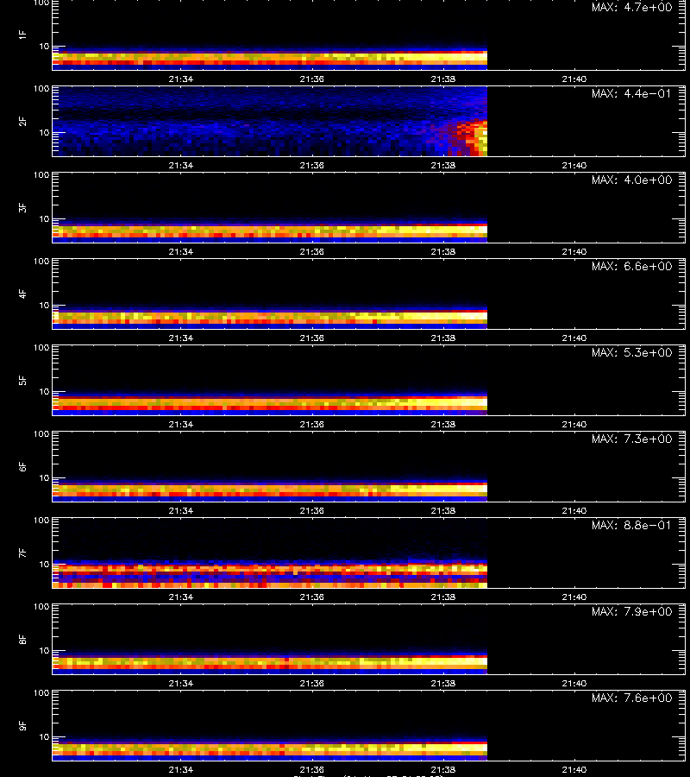Image resolution: width=690 pixels, height=777 pixels.
Task: Click the '10' y-axis label of panel 1F
Action: (x=44, y=46)
